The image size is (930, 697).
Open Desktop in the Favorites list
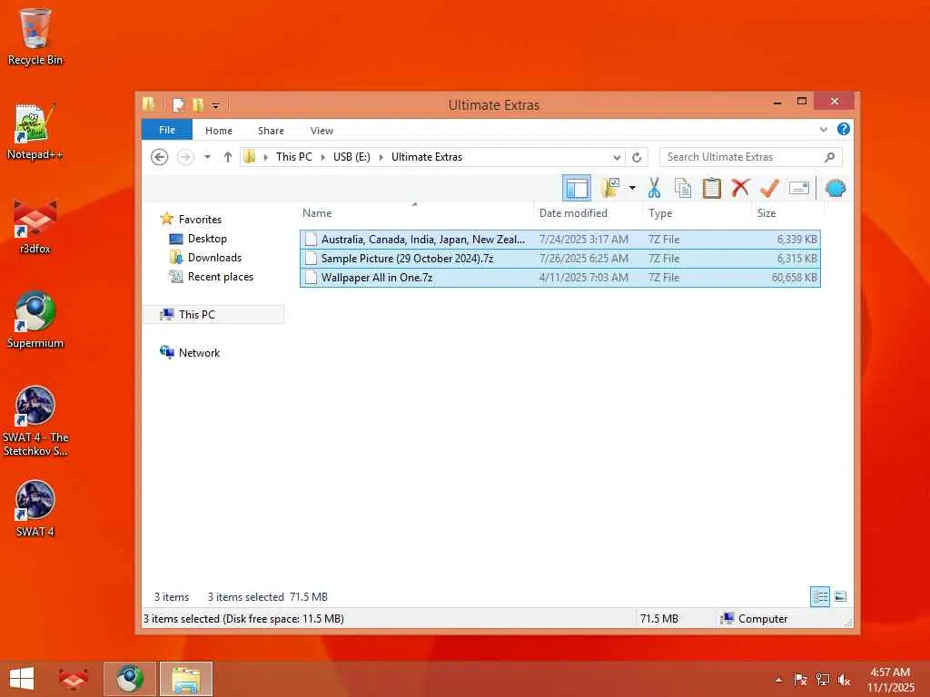207,239
